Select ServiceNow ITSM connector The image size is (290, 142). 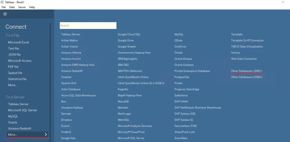coord(186,126)
